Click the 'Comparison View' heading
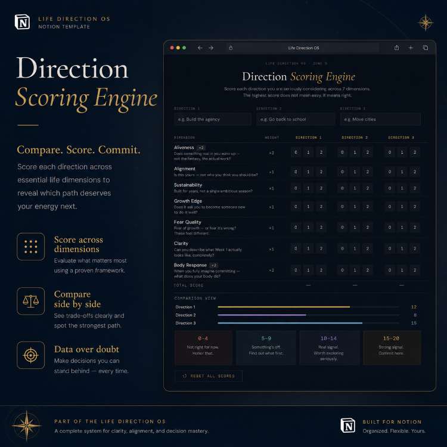 point(195,298)
